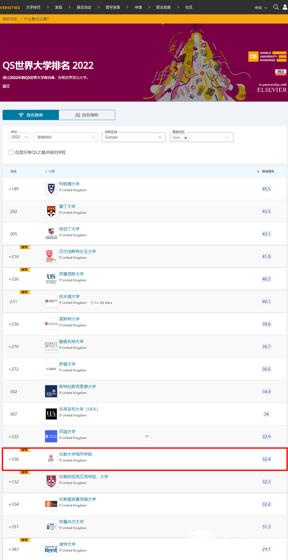This screenshot has width=288, height=560.
Task: Open the 萨里大学 link
Action: pos(67,364)
